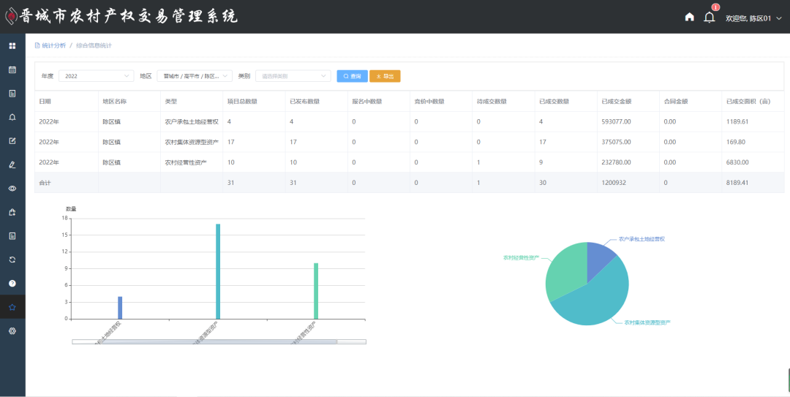Viewport: 790px width, 397px height.
Task: Click the refresh arrows icon in sidebar
Action: [12, 260]
